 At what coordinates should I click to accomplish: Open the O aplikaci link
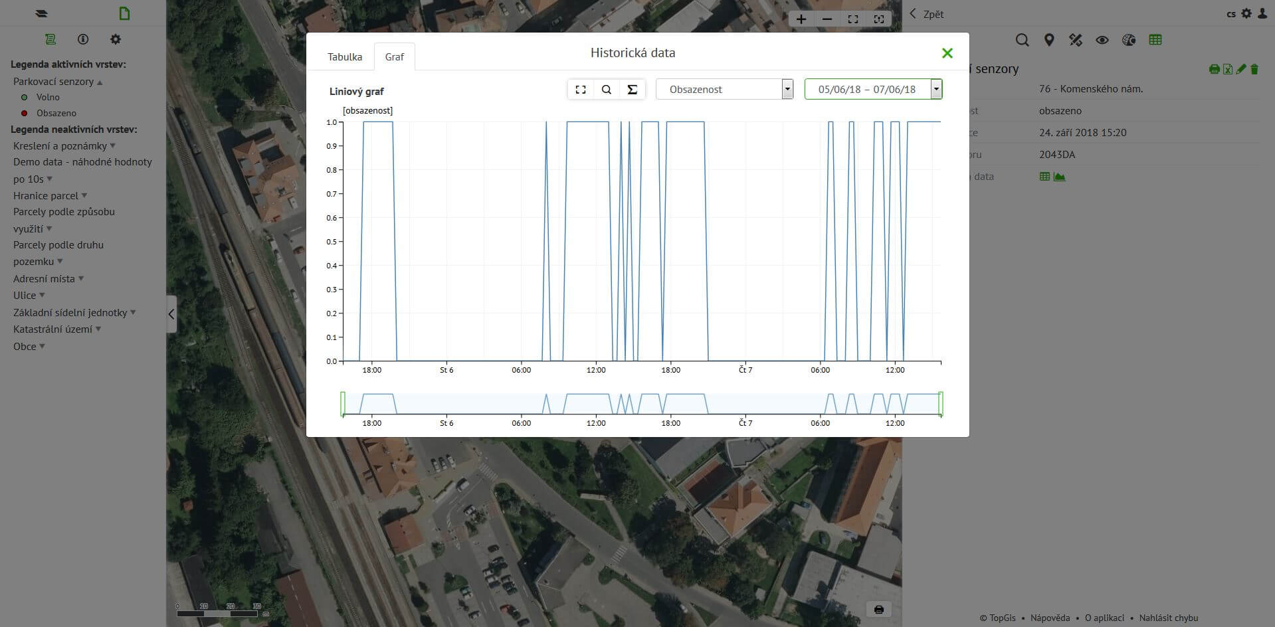1104,618
